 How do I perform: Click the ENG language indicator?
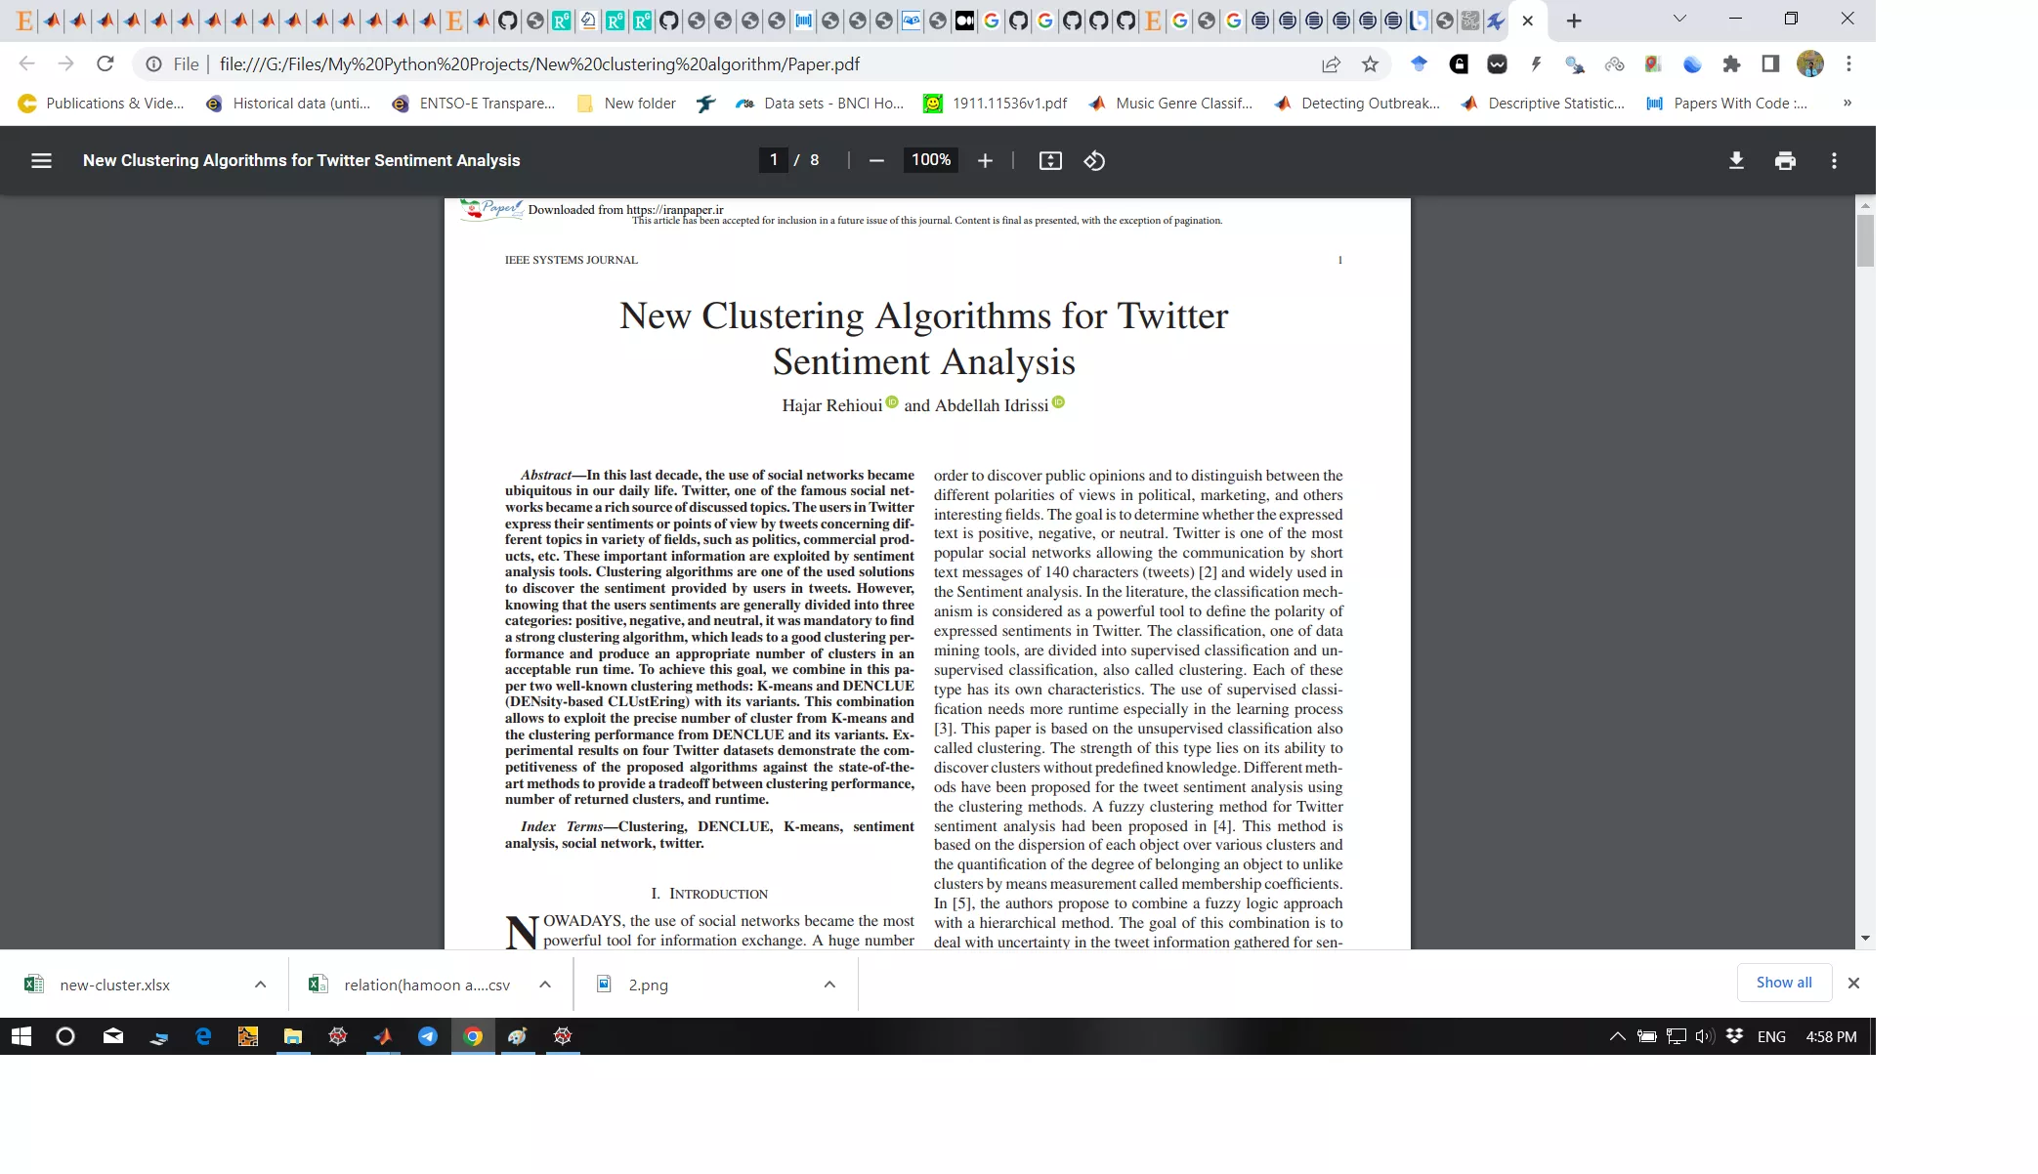click(x=1771, y=1036)
